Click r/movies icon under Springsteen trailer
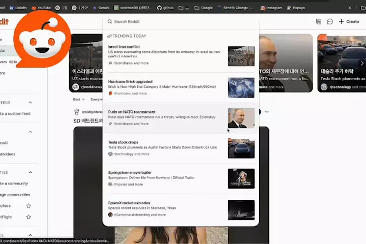Viewport: 366px width, 244px height. (110, 184)
